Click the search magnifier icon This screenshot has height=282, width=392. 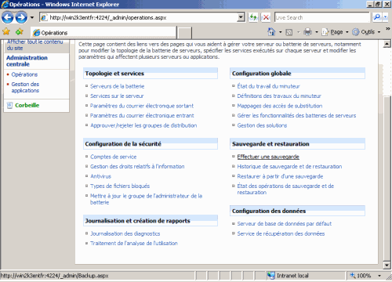click(376, 17)
